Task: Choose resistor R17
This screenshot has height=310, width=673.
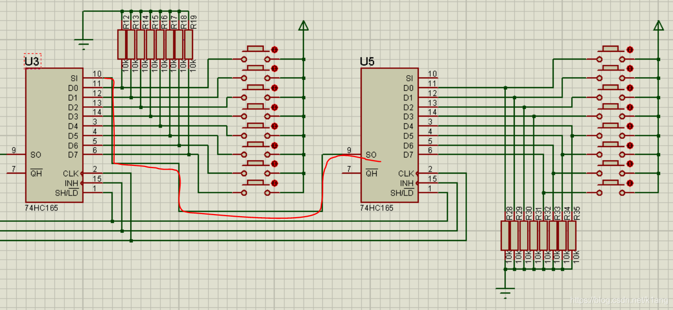Action: coord(170,44)
